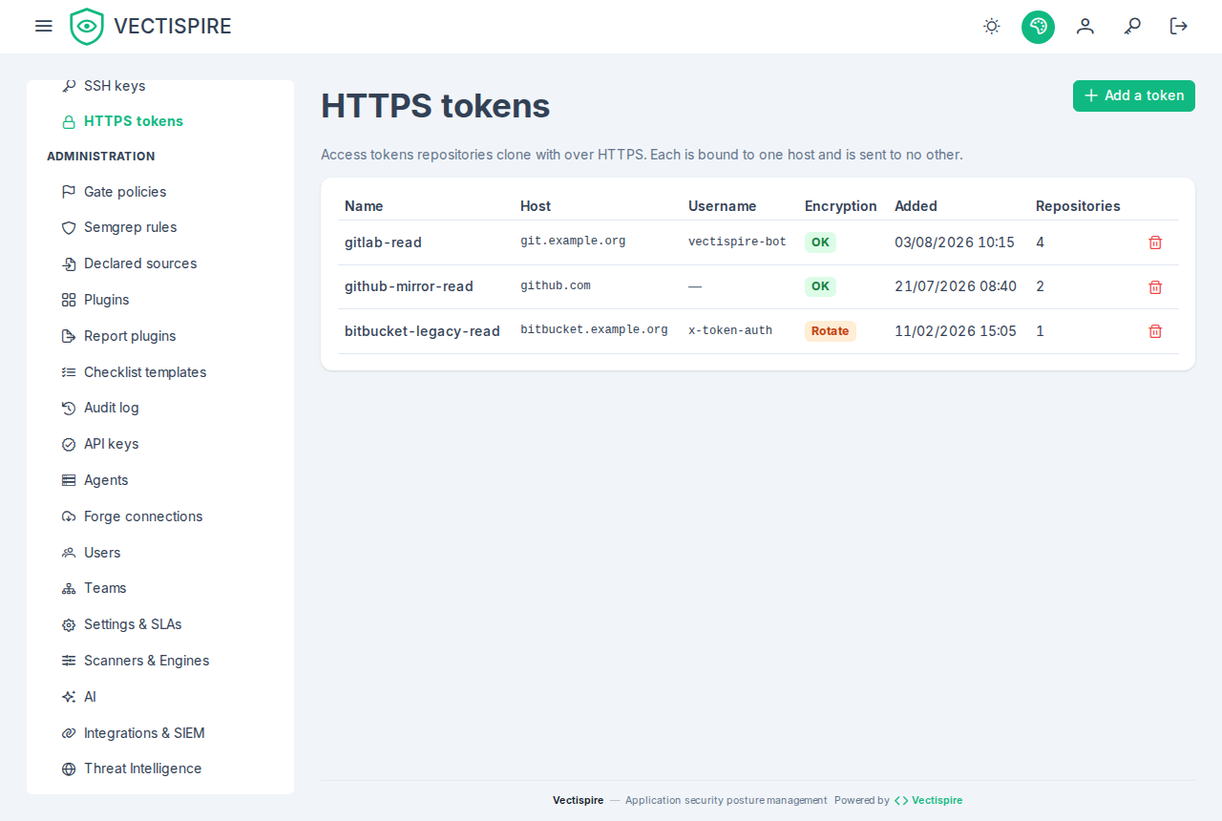Screen dimensions: 1222x821
Task: Click the Checklist templates icon
Action: click(x=69, y=372)
